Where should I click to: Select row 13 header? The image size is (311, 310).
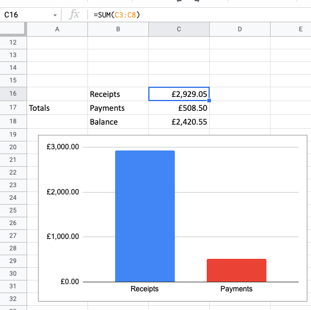pos(13,55)
